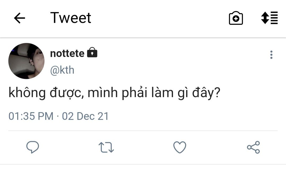Click the 02 Dec 21 date
This screenshot has height=169, width=286.
[85, 116]
